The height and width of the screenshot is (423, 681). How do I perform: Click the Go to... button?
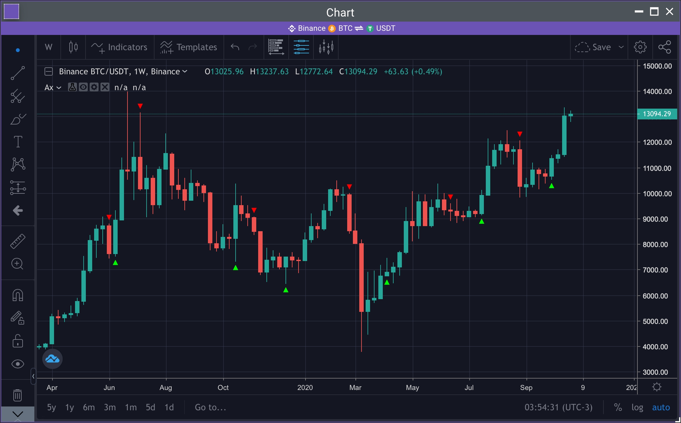(x=210, y=407)
